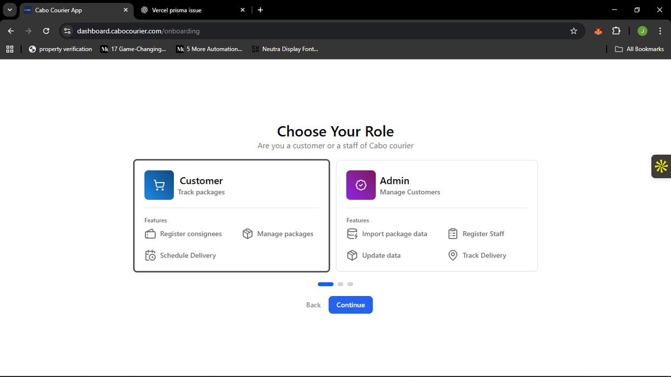Click the Register consignees icon

point(150,234)
